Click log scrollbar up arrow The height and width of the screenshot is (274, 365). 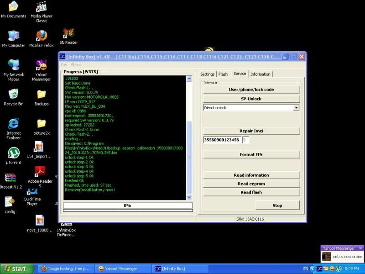[x=189, y=79]
